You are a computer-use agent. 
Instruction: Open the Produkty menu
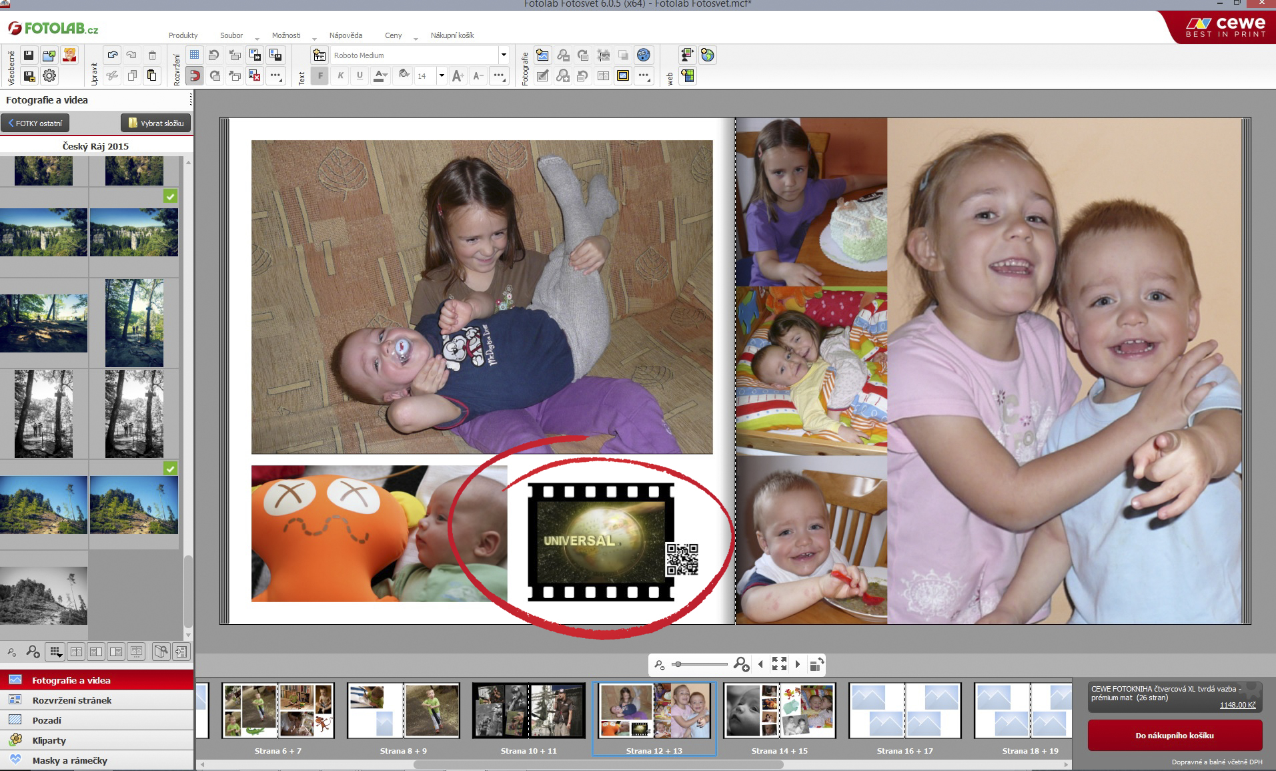click(x=183, y=35)
